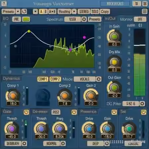Image resolution: width=149 pixels, height=149 pixels.
Task: Click the De-esser Freq knob
Action: click(x=60, y=129)
